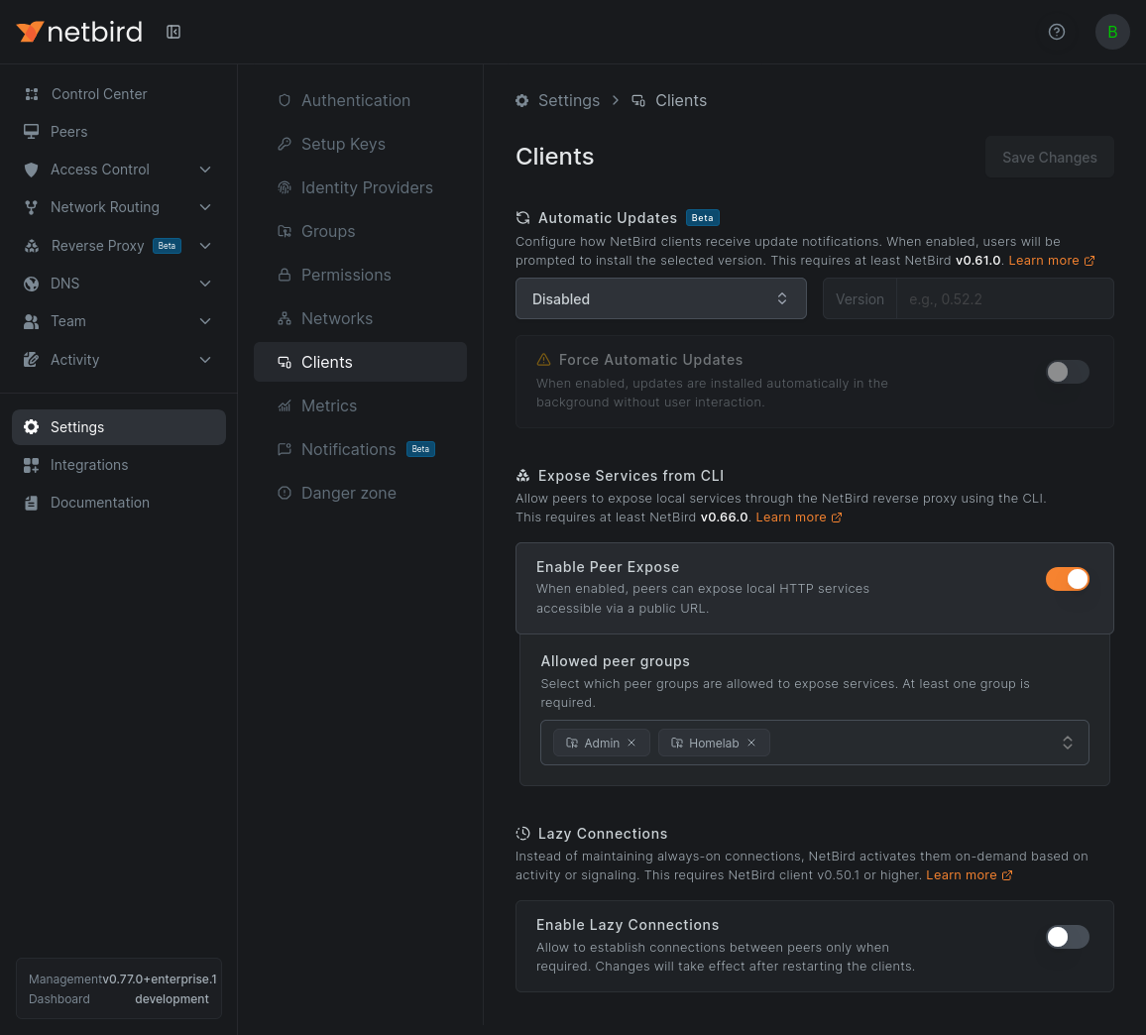
Task: Click the Reverse Proxy icon in sidebar
Action: 32,246
